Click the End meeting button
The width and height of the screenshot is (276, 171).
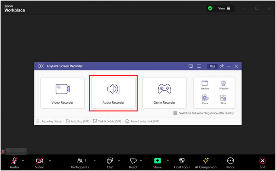[x=262, y=163]
